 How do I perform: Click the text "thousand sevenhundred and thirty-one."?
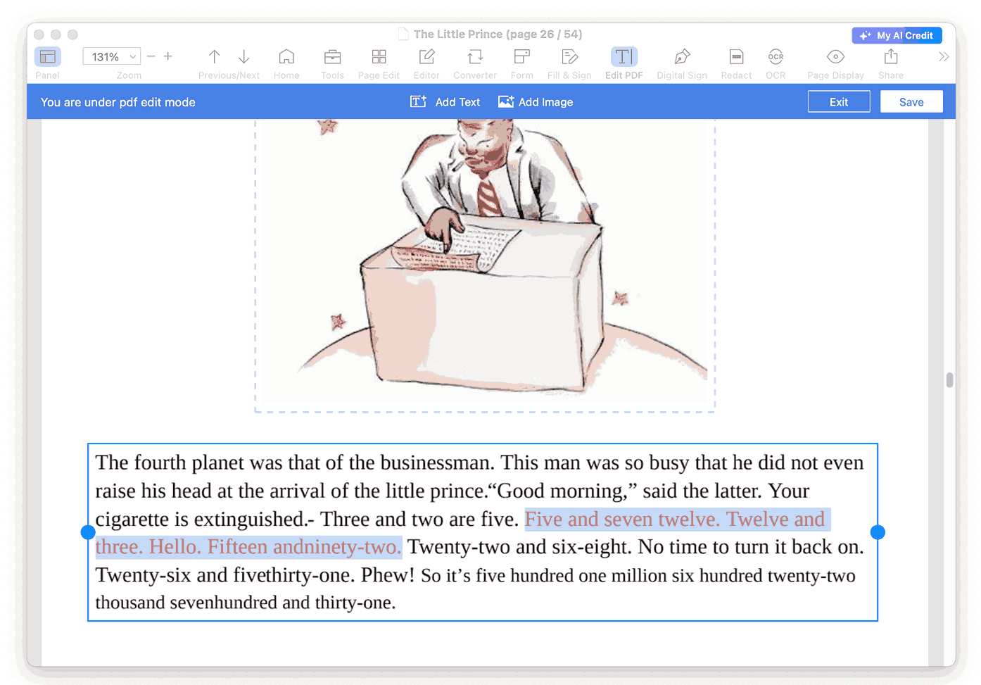click(x=246, y=603)
